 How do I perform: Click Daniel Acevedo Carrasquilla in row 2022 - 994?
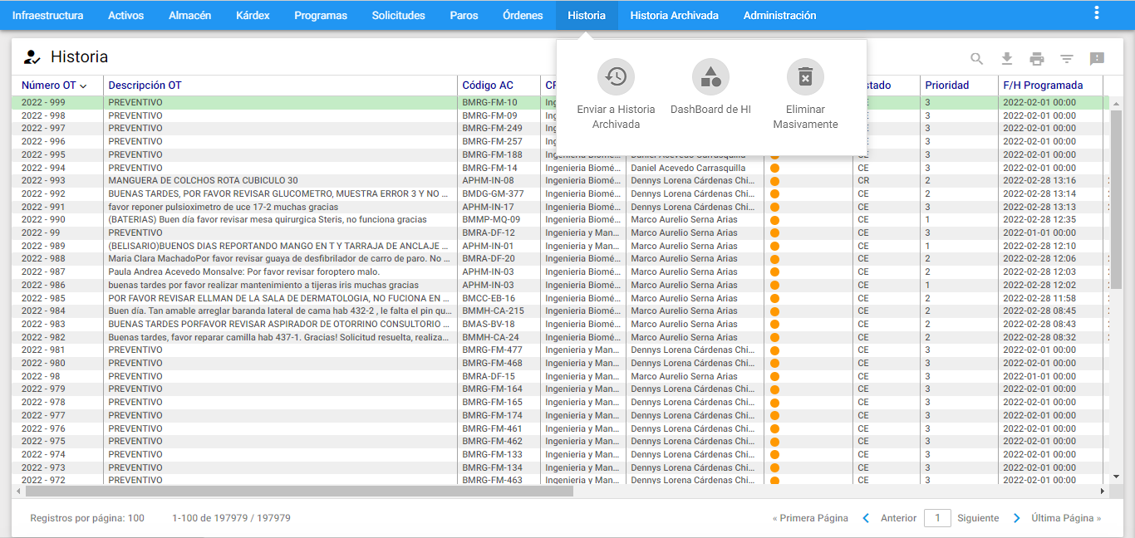pos(688,168)
